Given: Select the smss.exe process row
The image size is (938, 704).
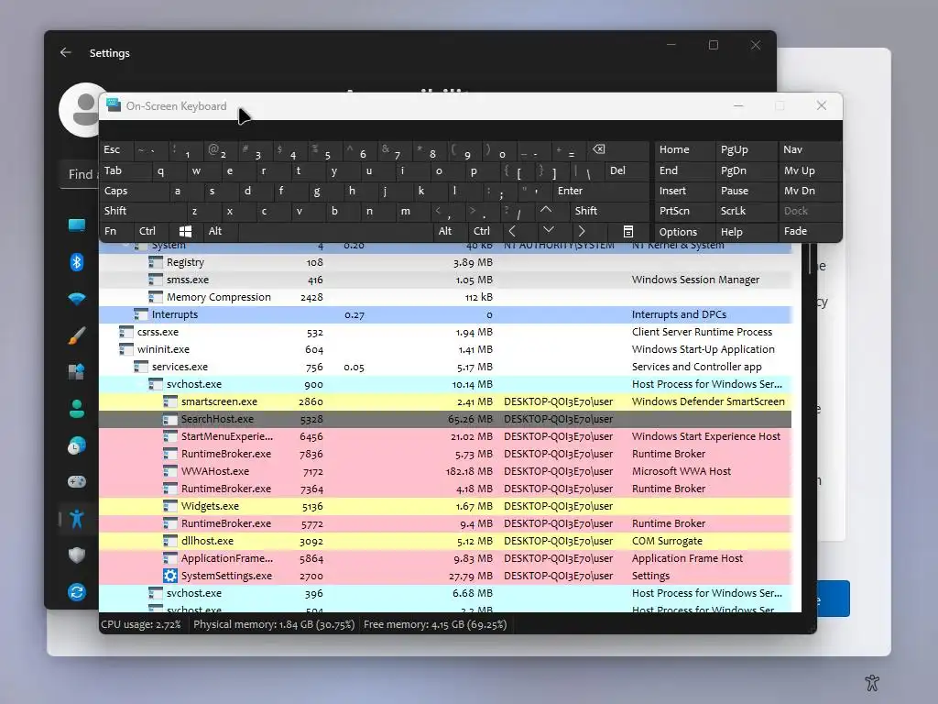Looking at the screenshot, I should [445, 280].
